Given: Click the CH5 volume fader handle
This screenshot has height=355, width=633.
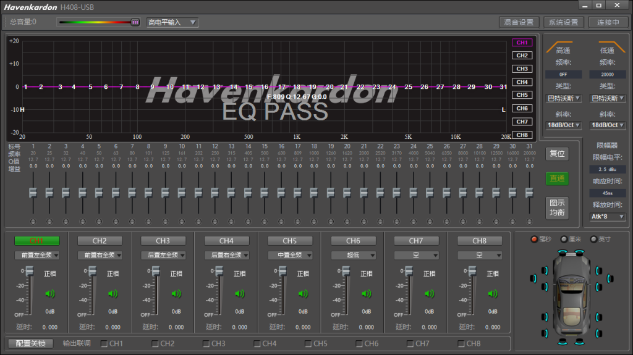Looking at the screenshot, I should pos(283,272).
